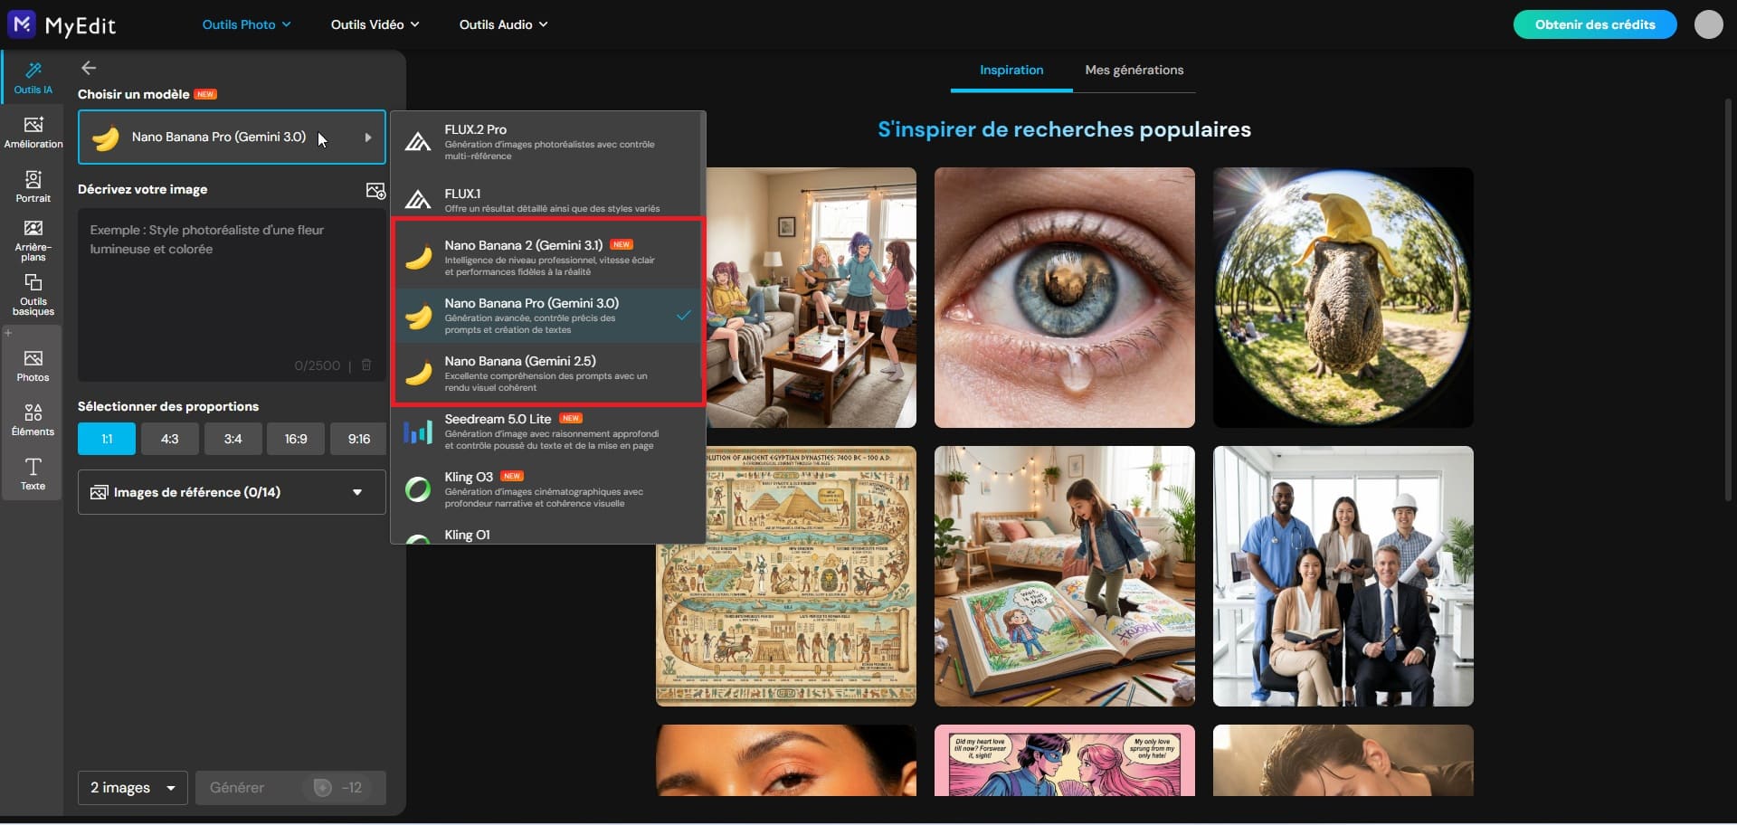Select the Texte tool icon
Viewport: 1737px width, 825px height.
(33, 474)
